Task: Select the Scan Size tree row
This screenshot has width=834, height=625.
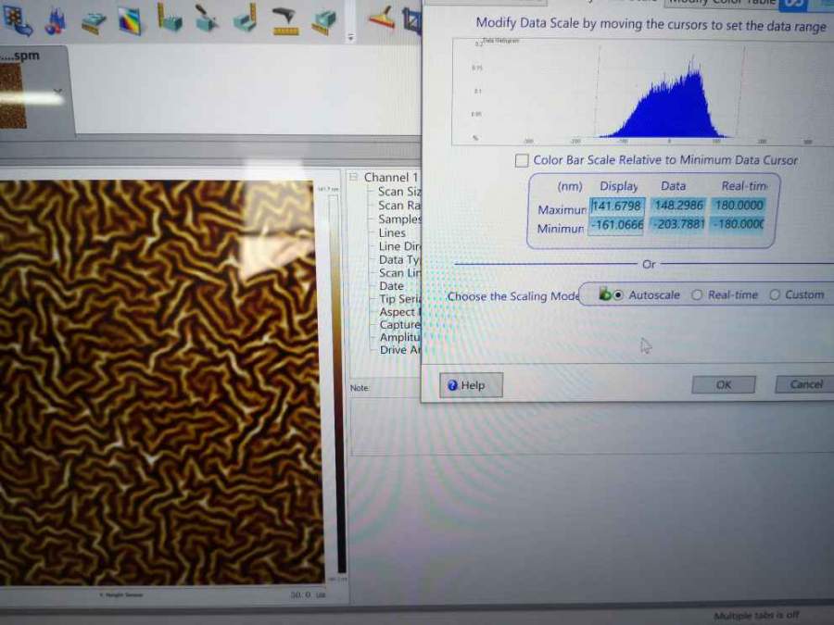Action: pyautogui.click(x=398, y=192)
